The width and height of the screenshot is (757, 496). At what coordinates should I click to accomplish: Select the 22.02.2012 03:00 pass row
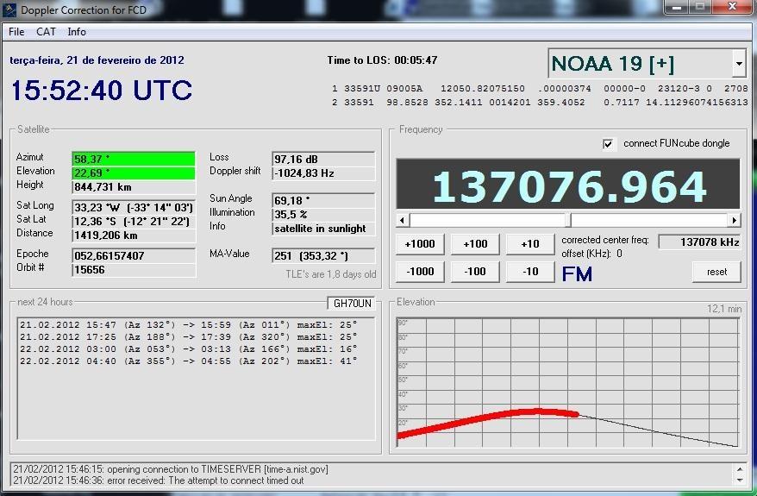[x=188, y=348]
